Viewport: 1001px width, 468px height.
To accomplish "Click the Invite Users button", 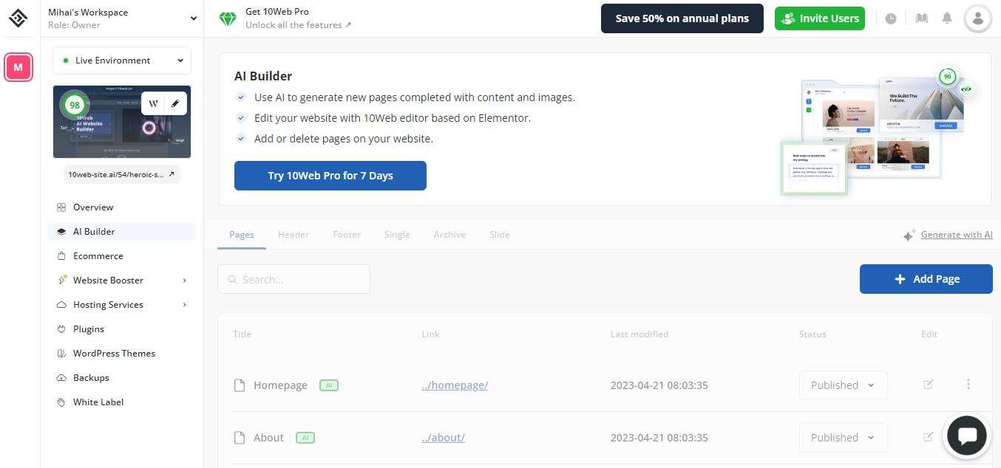I will tap(820, 18).
